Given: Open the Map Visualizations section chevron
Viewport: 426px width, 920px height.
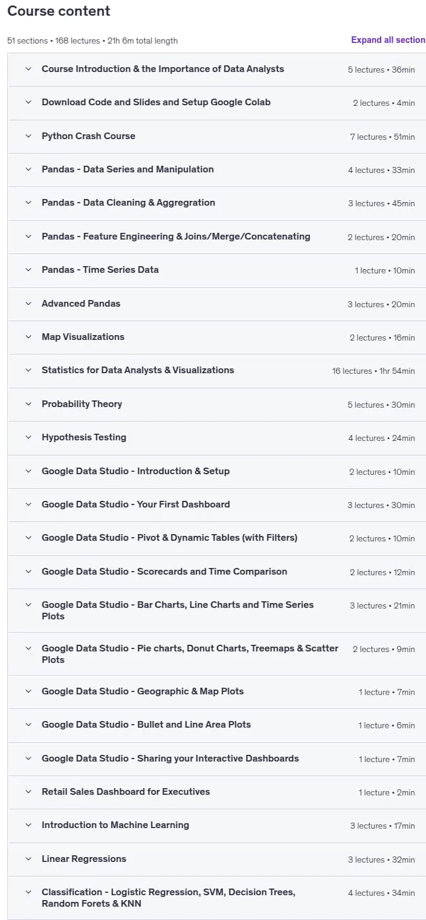Looking at the screenshot, I should [28, 337].
